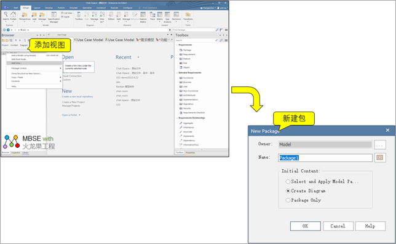Click the icon button beside Name field

pyautogui.click(x=380, y=158)
